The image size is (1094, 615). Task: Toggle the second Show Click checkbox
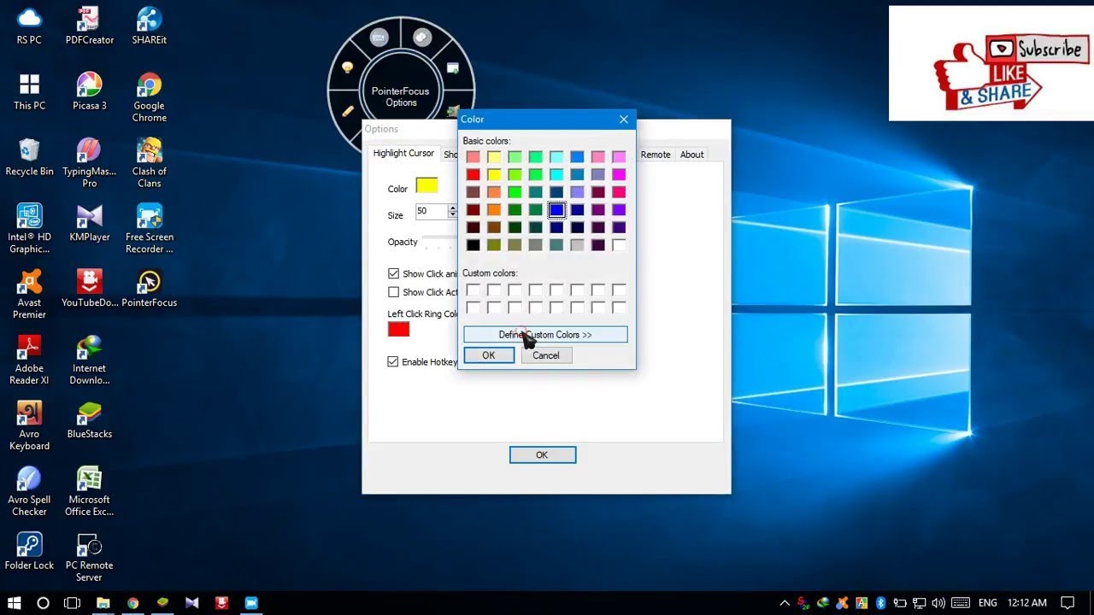pos(393,292)
